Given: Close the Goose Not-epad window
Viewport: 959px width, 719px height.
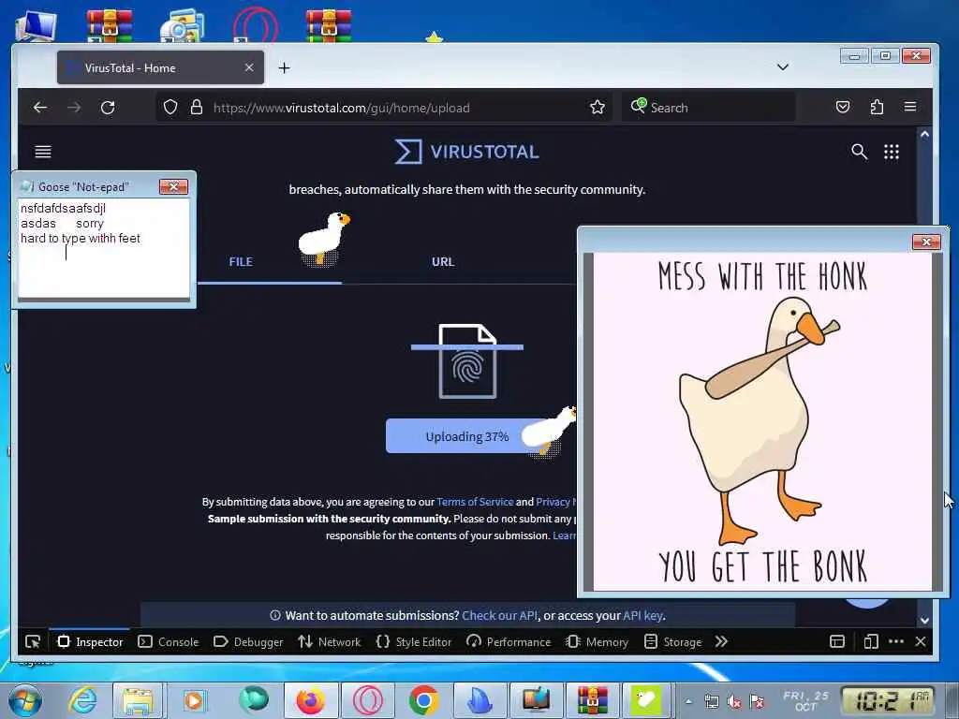Looking at the screenshot, I should click(173, 186).
